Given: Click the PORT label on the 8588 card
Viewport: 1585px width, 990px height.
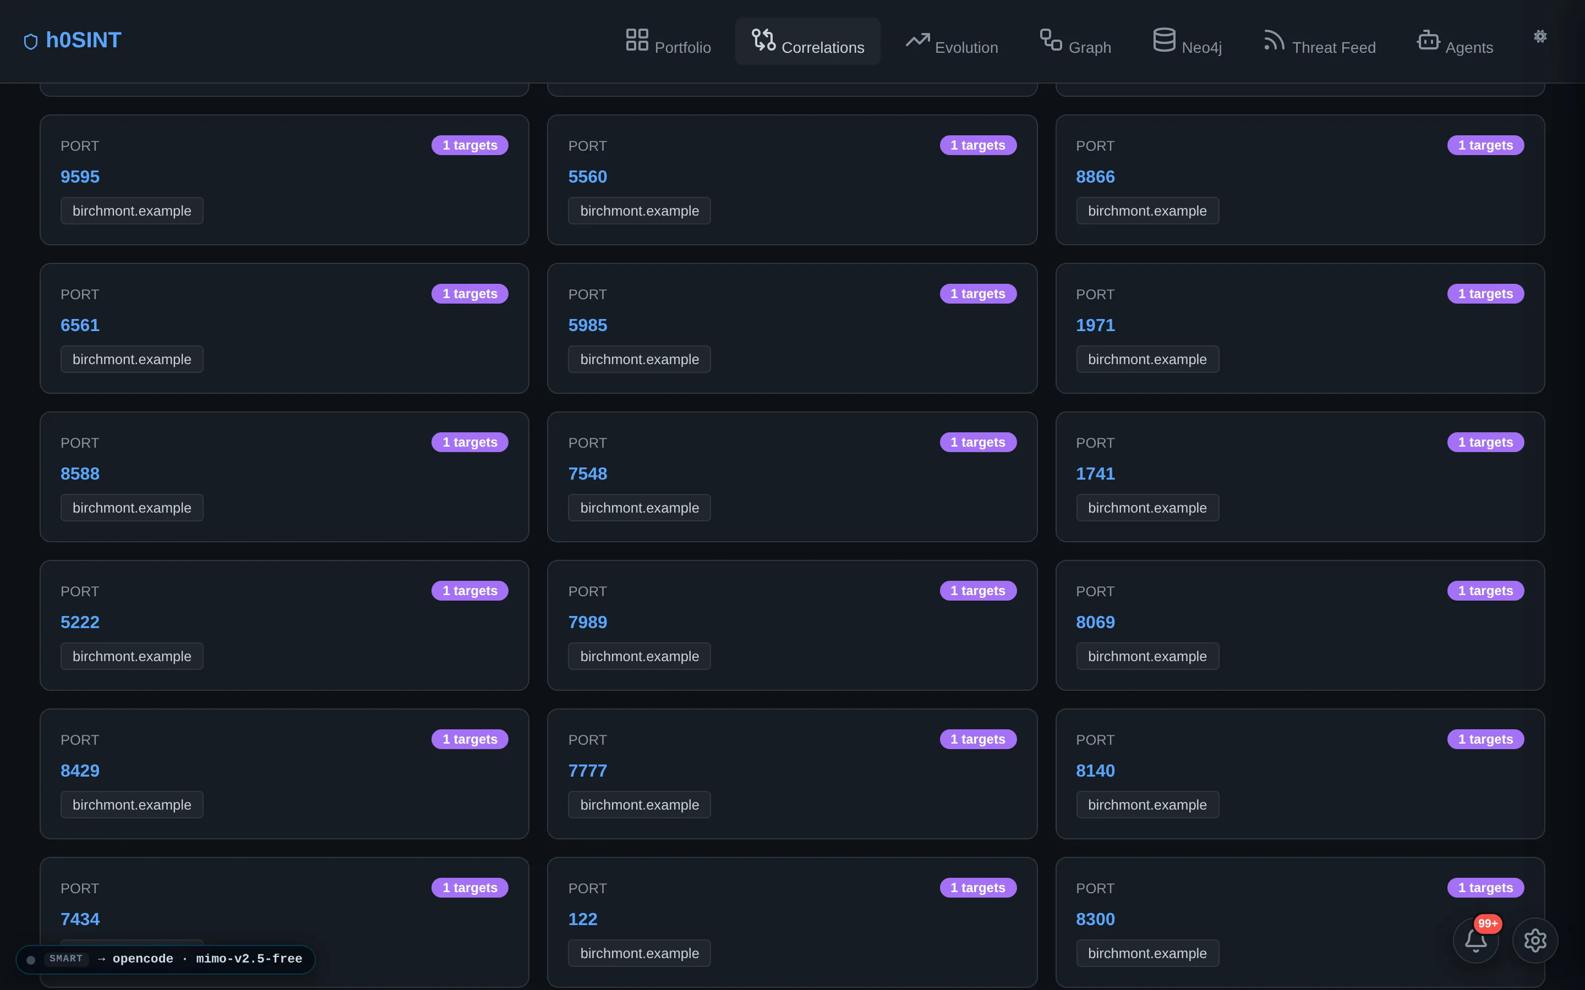Looking at the screenshot, I should click(80, 443).
